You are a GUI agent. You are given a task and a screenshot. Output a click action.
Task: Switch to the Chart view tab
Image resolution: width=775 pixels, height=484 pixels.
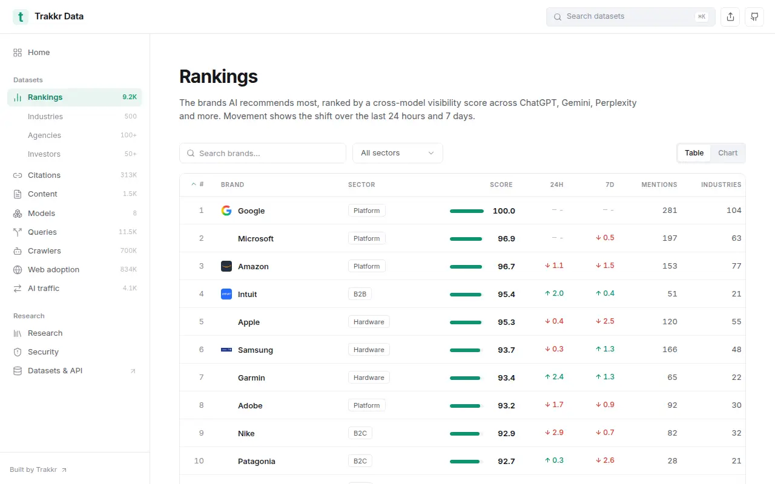click(x=728, y=153)
